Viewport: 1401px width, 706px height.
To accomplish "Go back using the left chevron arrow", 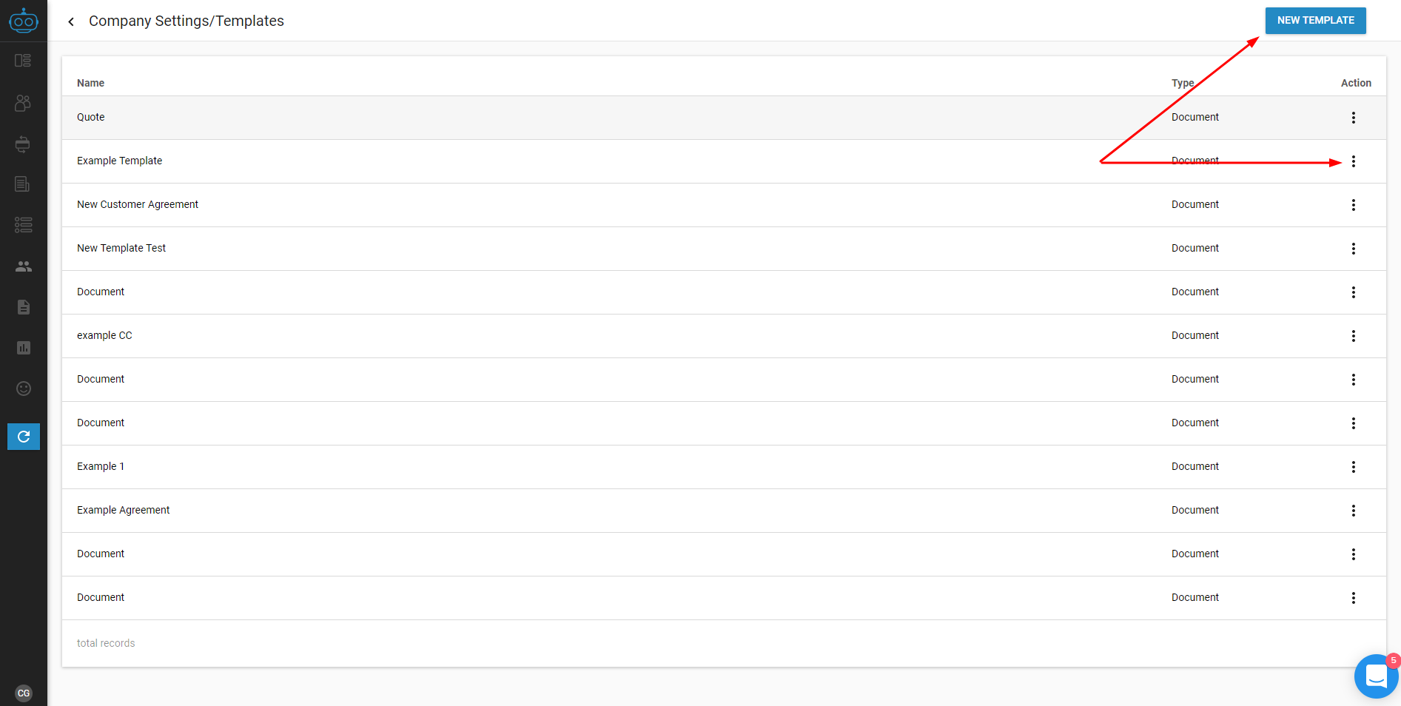I will tap(71, 21).
